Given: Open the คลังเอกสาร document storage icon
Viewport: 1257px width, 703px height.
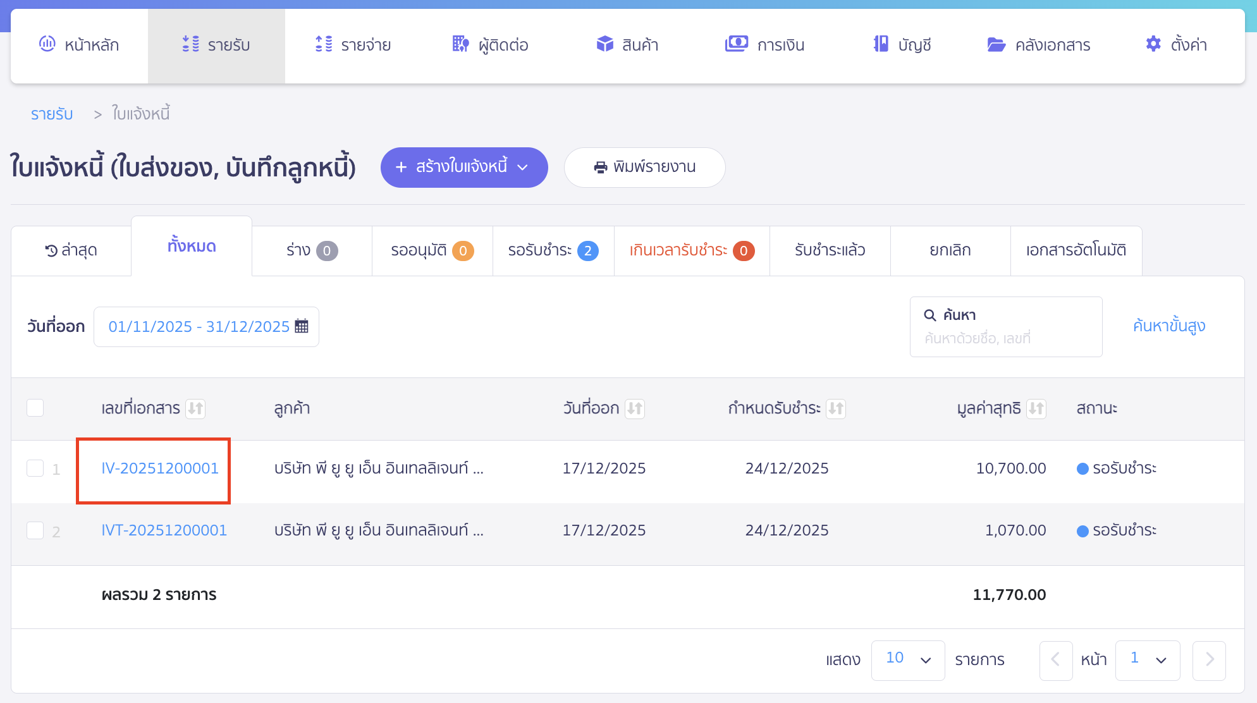Looking at the screenshot, I should click(x=996, y=44).
